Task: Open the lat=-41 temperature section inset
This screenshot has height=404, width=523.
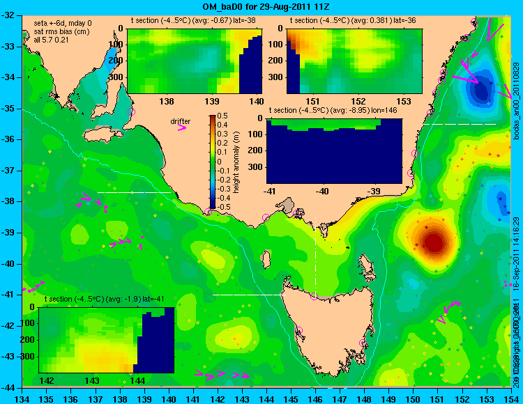Action: 107,340
